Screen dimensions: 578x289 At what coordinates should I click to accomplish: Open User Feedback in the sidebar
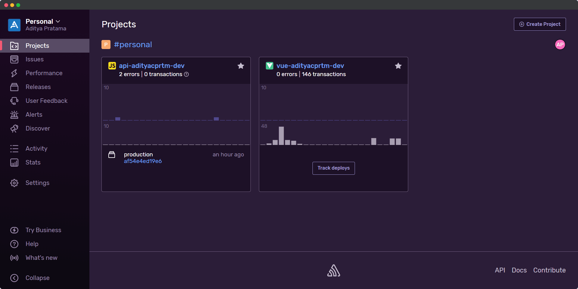[45, 101]
